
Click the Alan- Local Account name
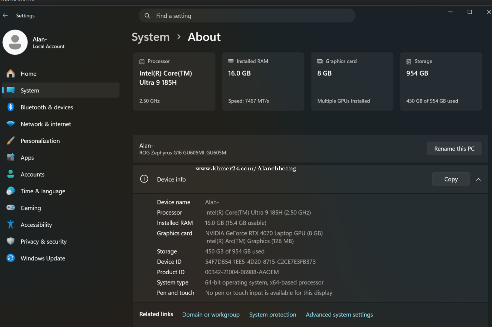tap(49, 43)
